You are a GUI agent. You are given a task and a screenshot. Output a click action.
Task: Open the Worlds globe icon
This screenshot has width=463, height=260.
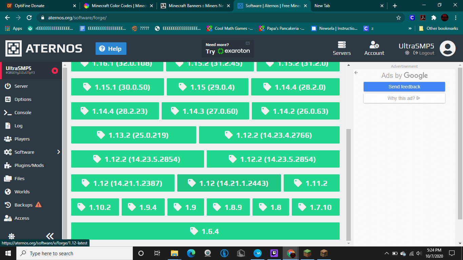(8, 192)
